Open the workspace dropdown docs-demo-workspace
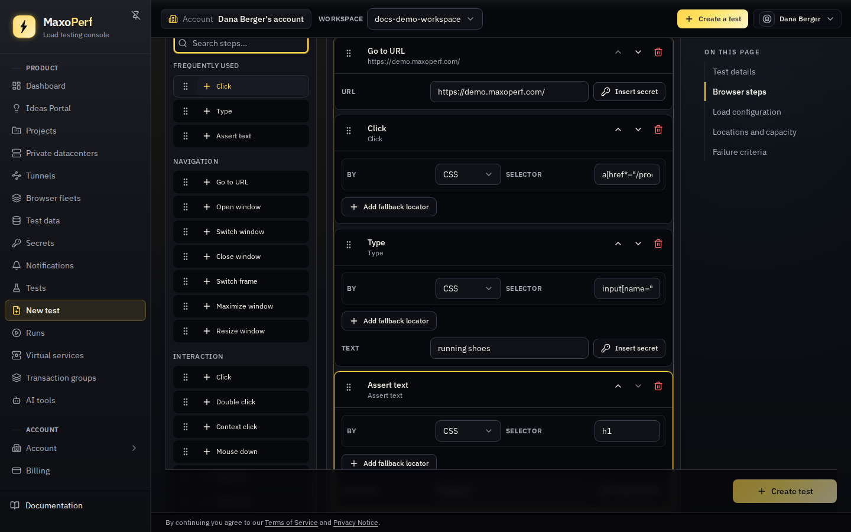 coord(424,19)
